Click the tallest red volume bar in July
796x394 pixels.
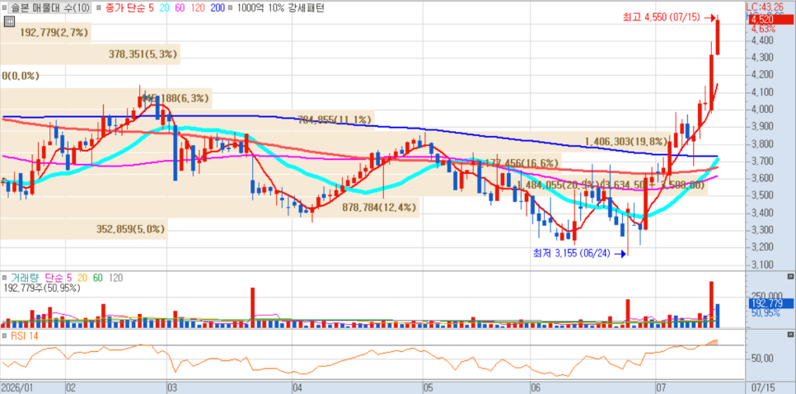[712, 304]
